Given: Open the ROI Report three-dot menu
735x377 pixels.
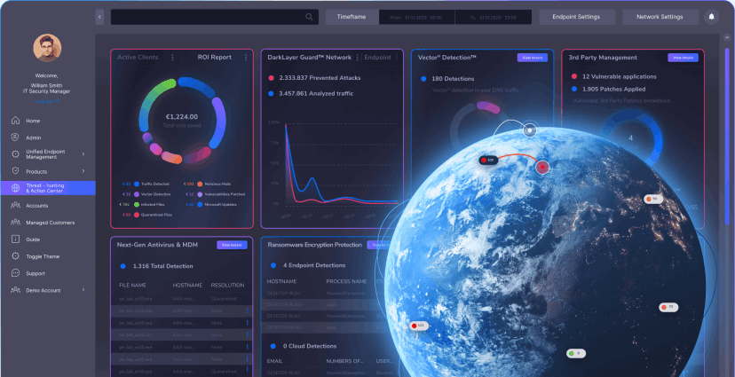Looking at the screenshot, I should [246, 58].
